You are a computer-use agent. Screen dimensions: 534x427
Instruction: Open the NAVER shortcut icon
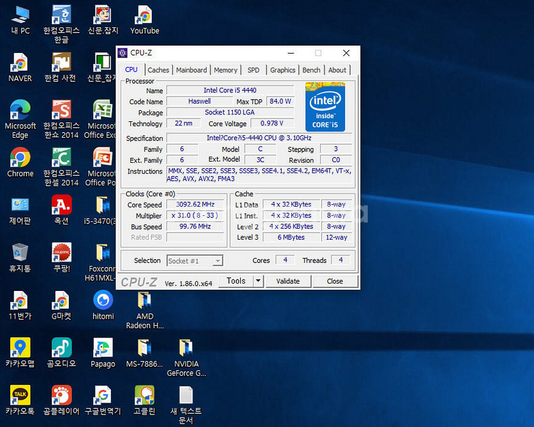[20, 67]
